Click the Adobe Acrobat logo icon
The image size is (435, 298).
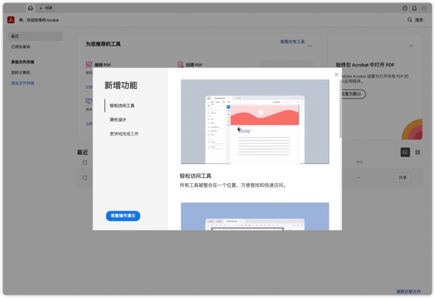click(x=11, y=20)
